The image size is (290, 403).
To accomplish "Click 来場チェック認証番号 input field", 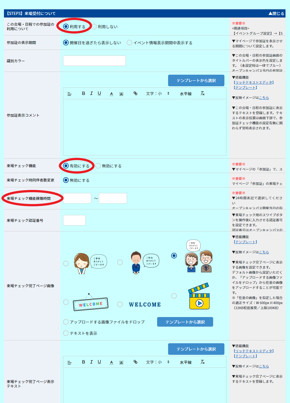I will [74, 220].
